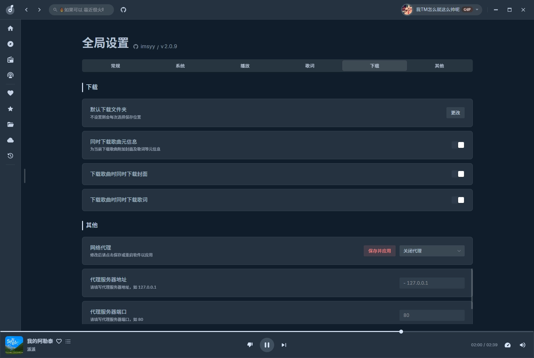Image resolution: width=534 pixels, height=358 pixels.
Task: Open the cloud disk icon
Action: pyautogui.click(x=10, y=140)
